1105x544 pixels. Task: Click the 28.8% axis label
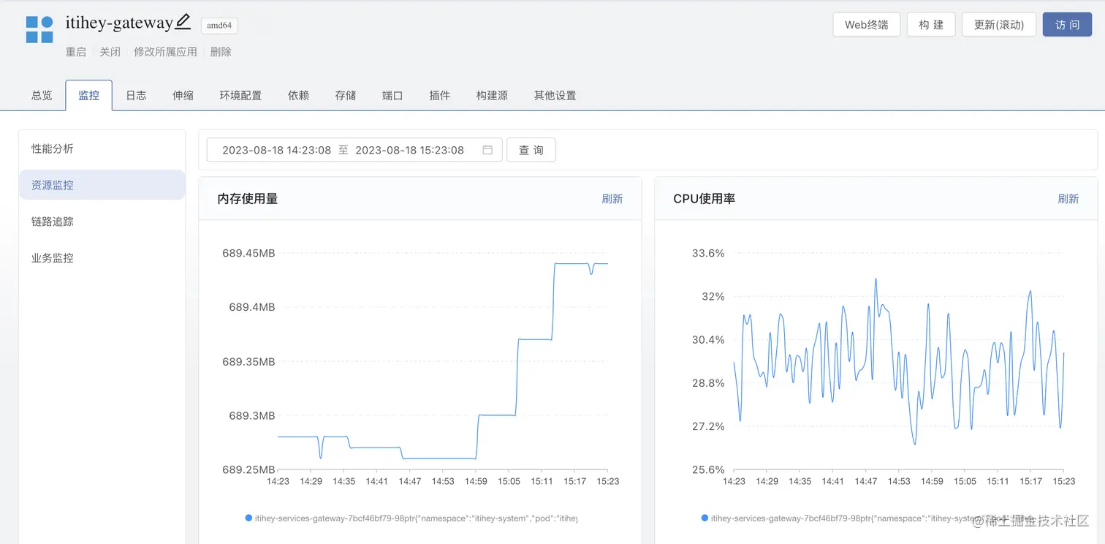point(708,382)
